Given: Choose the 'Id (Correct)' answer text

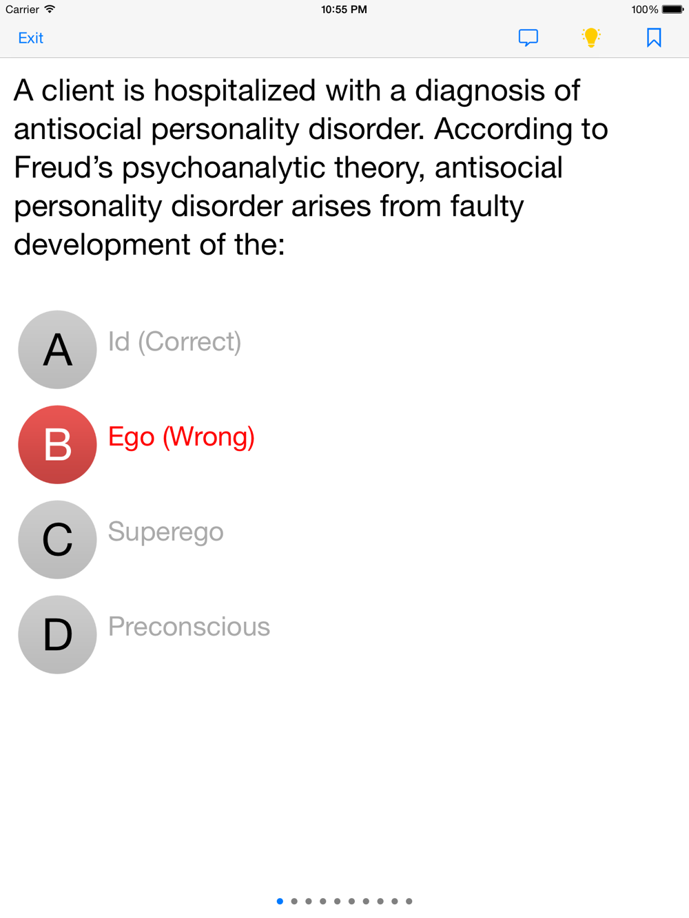Looking at the screenshot, I should pos(174,342).
